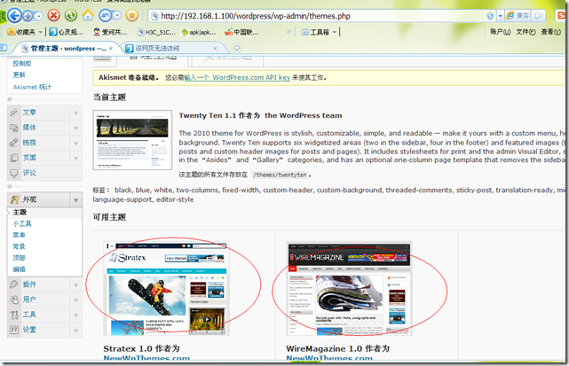Expand the 插件 menu arrow
Screen dimensions: 569x366
(75, 285)
